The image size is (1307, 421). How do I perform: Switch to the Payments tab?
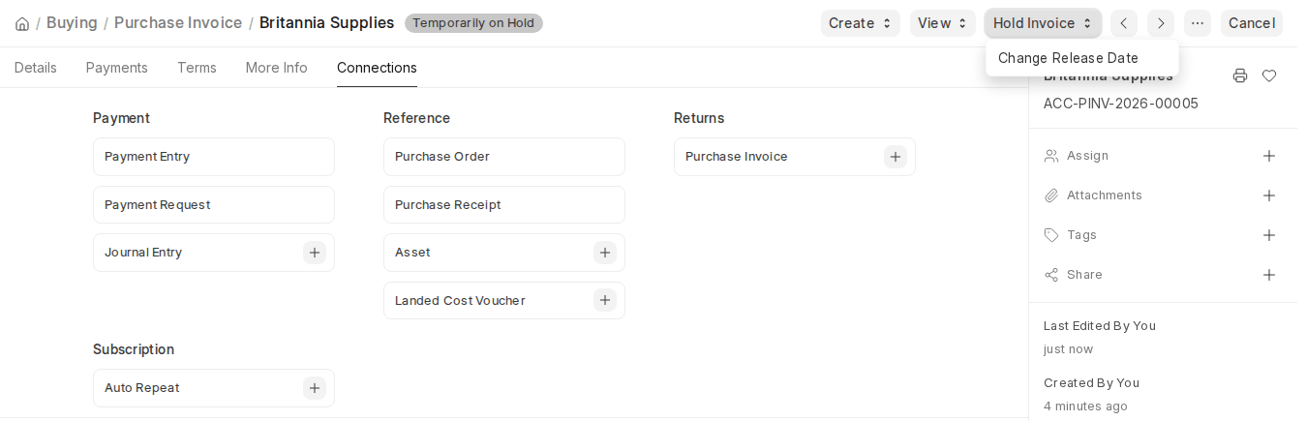(117, 68)
